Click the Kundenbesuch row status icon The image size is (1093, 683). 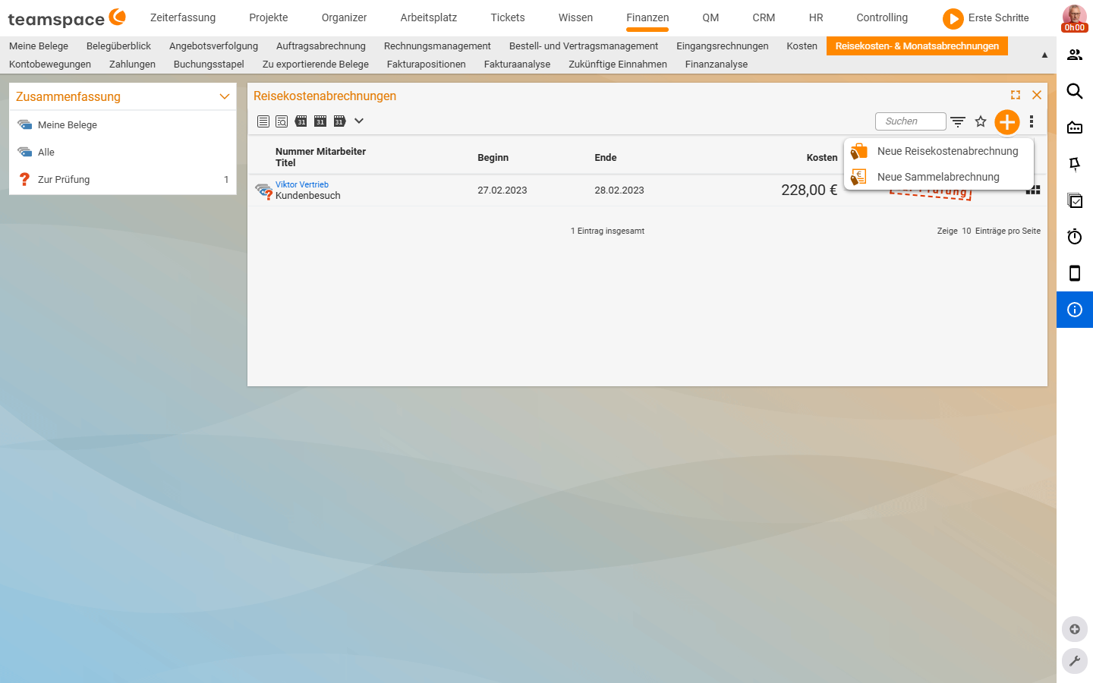click(263, 190)
